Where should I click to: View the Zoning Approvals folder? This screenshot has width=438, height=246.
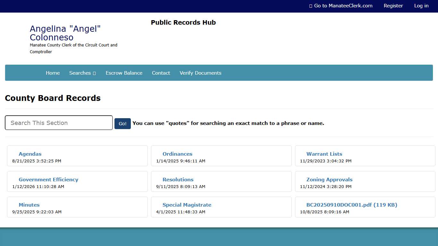click(x=329, y=180)
